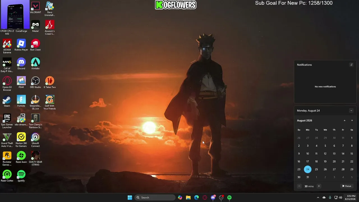The width and height of the screenshot is (359, 202).
Task: Select the It Takes Two desktop icon
Action: (50, 82)
